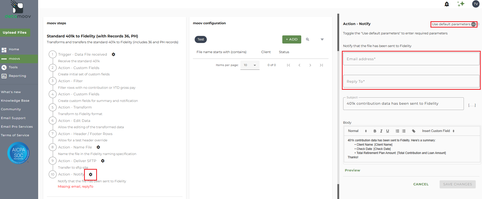
Task: Select step 6 Action - Edit Data
Action: 74,121
